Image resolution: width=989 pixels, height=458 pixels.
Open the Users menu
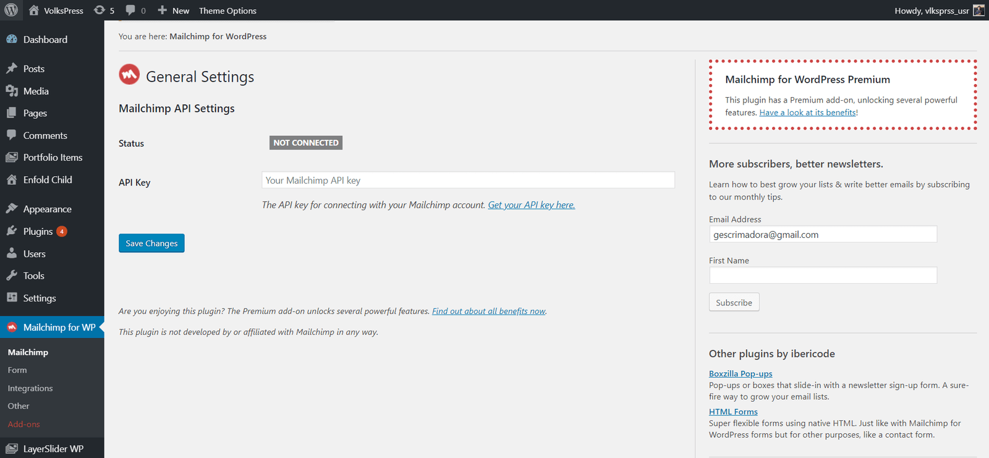tap(35, 253)
